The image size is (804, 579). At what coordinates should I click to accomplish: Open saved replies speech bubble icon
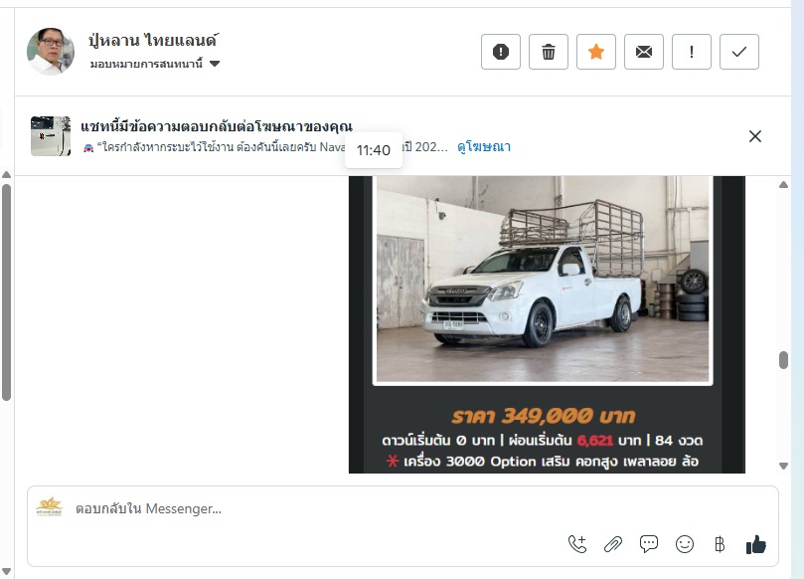pos(649,544)
